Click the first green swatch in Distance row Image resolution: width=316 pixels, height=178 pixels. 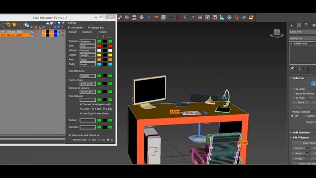99,42
